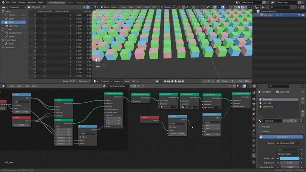This screenshot has height=172, width=306.
Task: Open the material slot specials dropdown arrow
Action: (303, 107)
